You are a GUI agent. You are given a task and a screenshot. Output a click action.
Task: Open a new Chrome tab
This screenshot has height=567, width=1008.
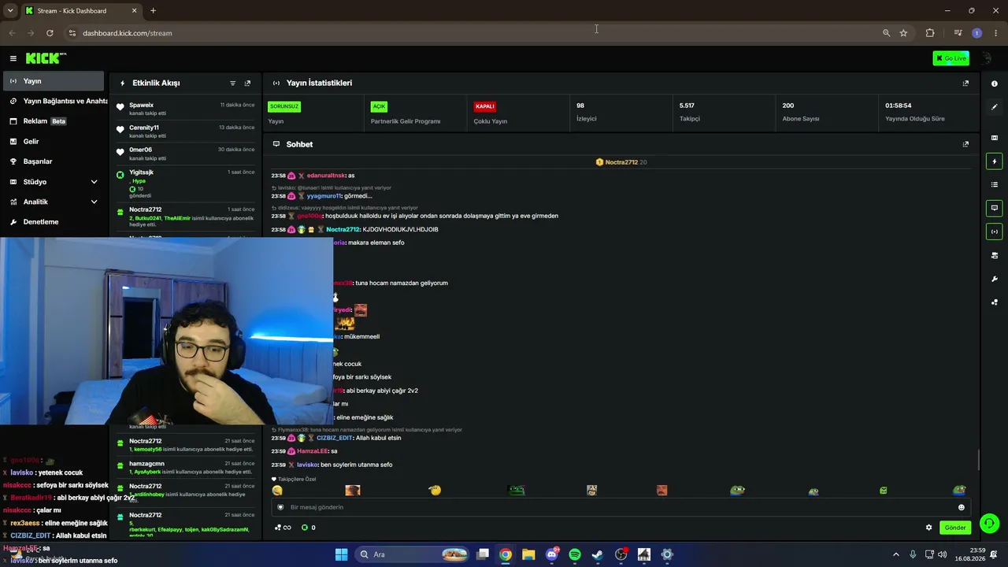(x=153, y=11)
